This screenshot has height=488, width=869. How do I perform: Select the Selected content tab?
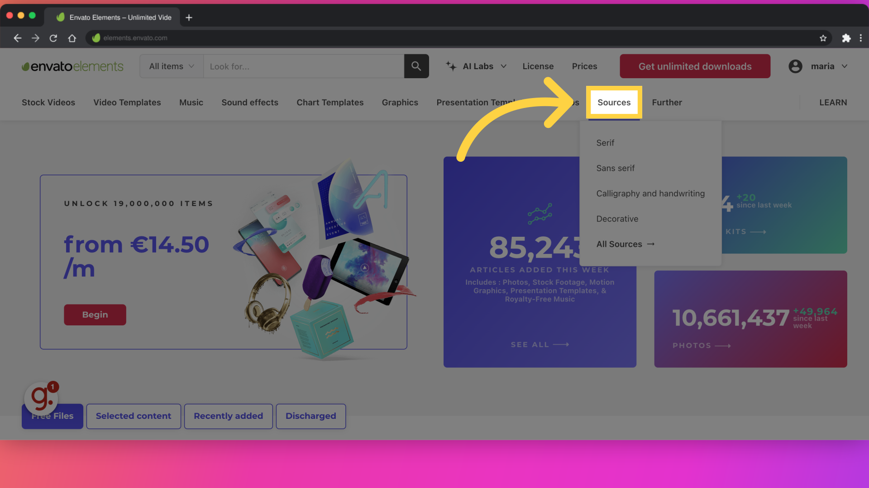coord(134,416)
